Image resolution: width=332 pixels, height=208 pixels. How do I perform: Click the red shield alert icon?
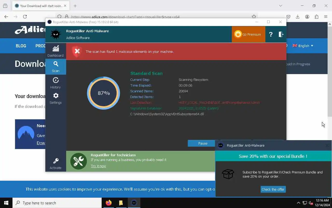tap(77, 51)
